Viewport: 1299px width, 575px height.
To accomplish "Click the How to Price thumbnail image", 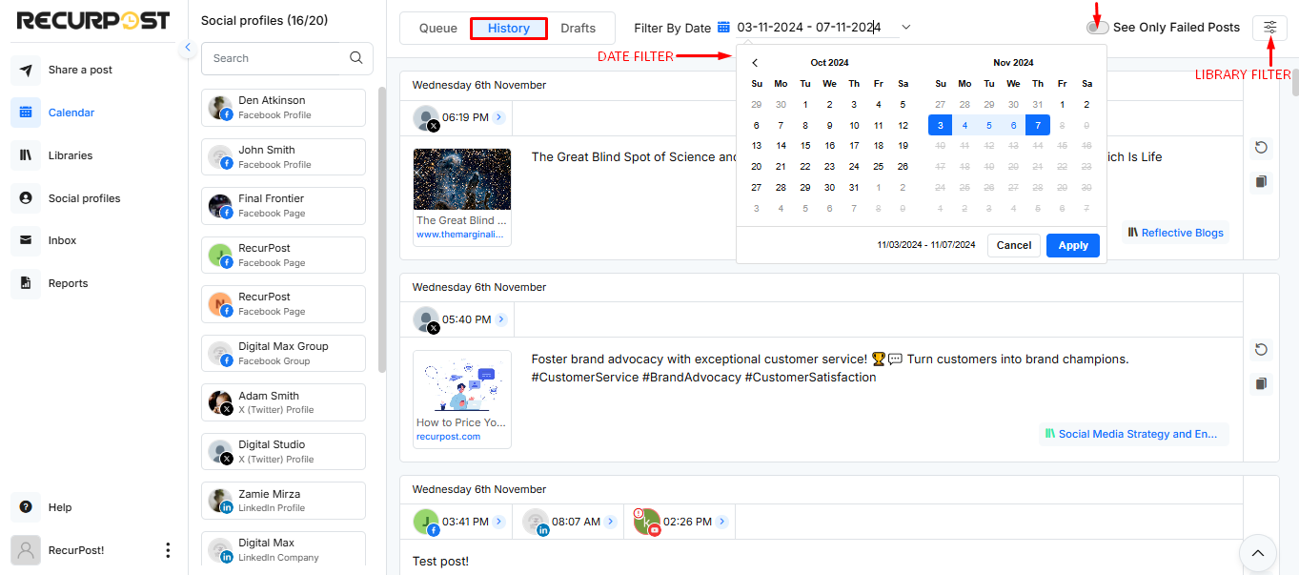I will pos(462,381).
